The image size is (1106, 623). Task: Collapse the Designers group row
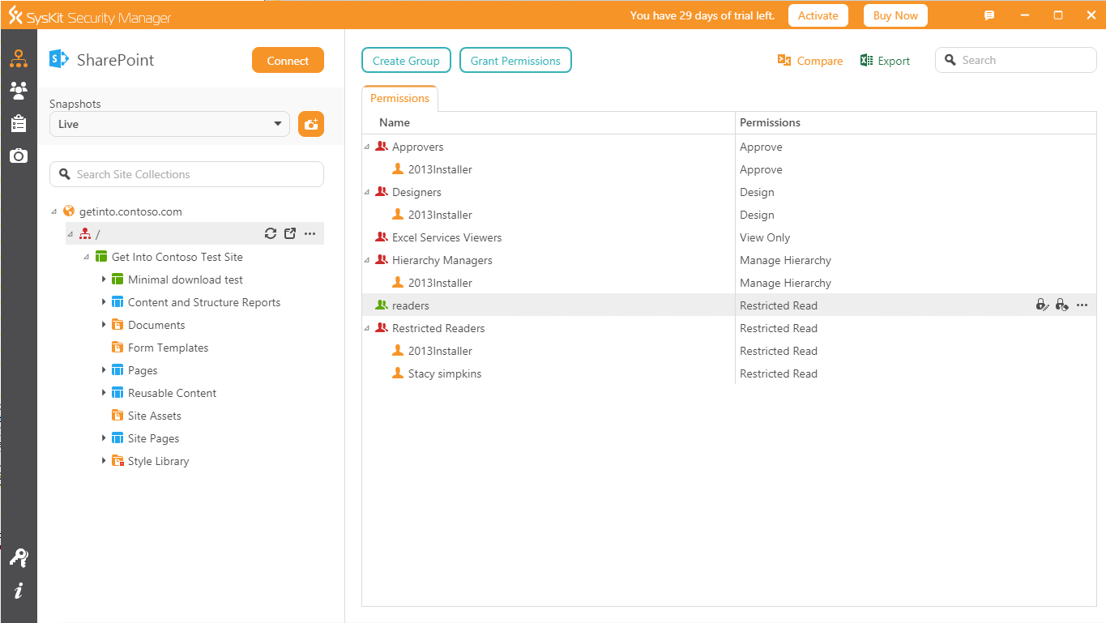(367, 192)
